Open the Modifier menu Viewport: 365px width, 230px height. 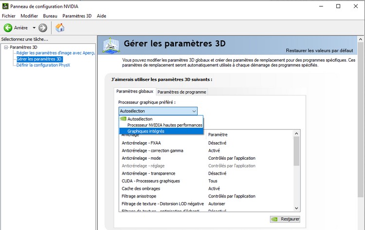coord(29,16)
